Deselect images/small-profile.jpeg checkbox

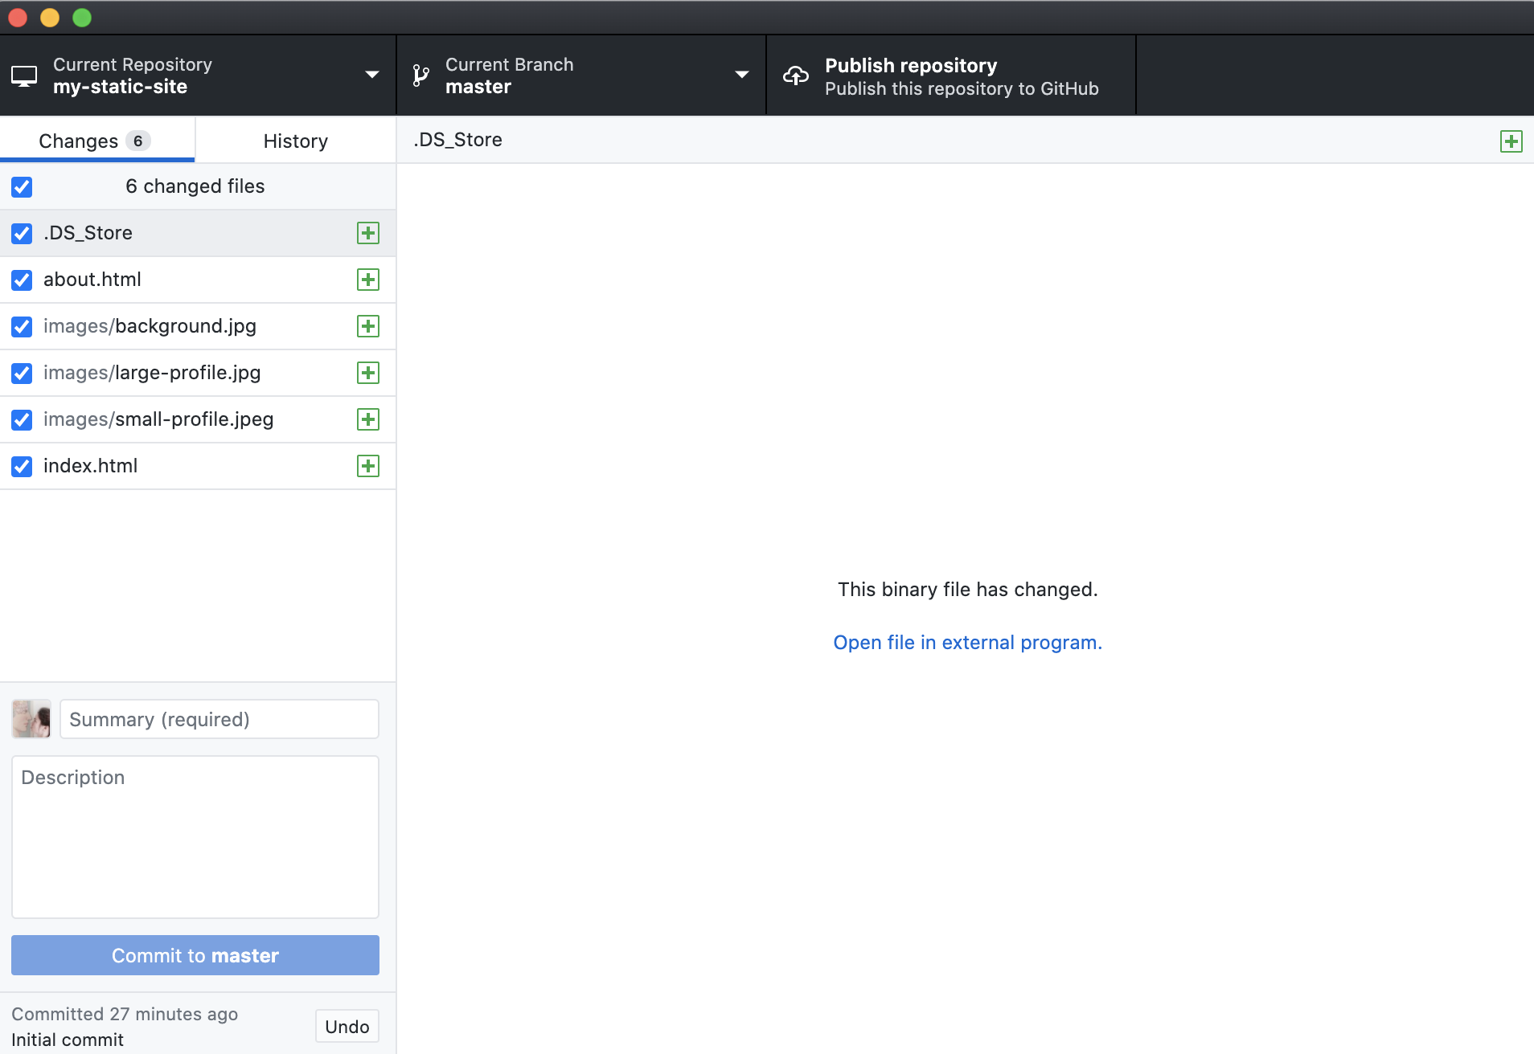coord(22,420)
